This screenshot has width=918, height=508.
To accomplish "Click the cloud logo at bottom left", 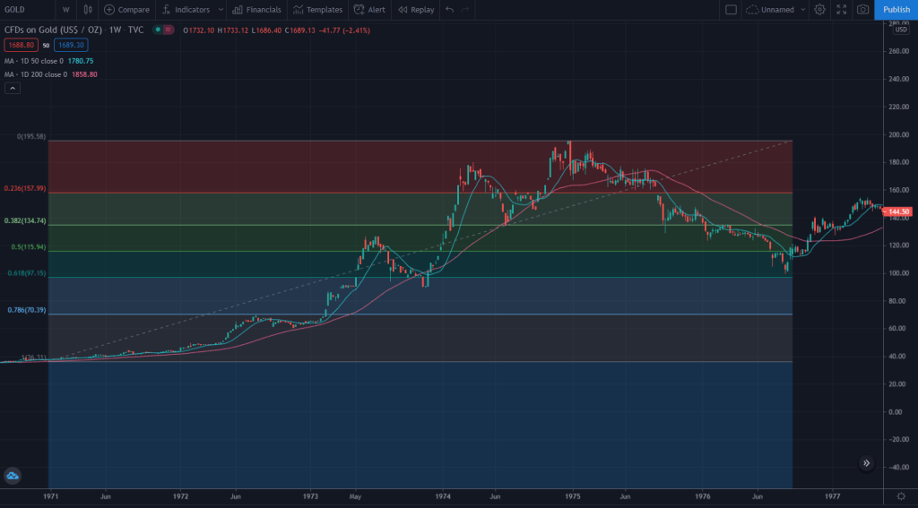I will (x=13, y=477).
